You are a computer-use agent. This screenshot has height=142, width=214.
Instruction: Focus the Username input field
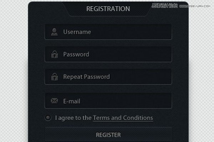pos(108,32)
